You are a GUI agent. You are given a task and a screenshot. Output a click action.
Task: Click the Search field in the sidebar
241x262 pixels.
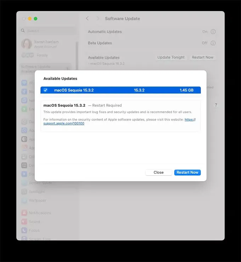[x=47, y=30]
